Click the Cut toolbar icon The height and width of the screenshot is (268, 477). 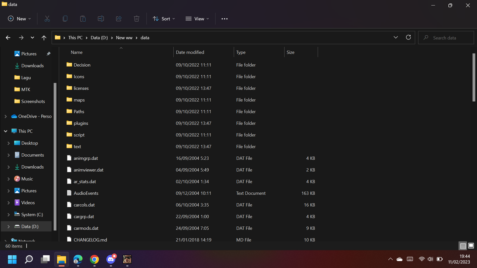coord(47,19)
